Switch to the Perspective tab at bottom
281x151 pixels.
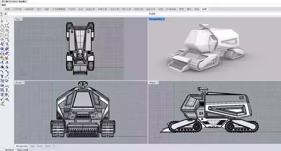pos(22,146)
